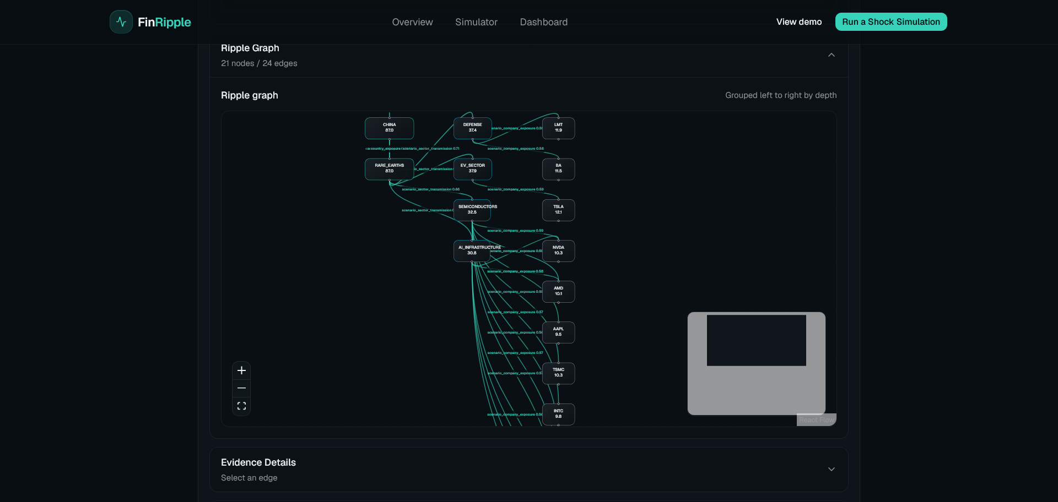This screenshot has height=502, width=1058.
Task: Collapse the Ripple Graph section chevron
Action: [x=832, y=55]
